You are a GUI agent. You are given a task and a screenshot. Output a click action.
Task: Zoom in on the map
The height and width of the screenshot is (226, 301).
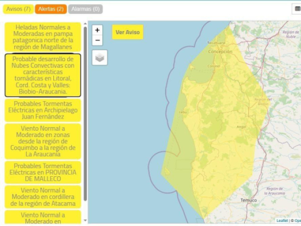click(97, 30)
